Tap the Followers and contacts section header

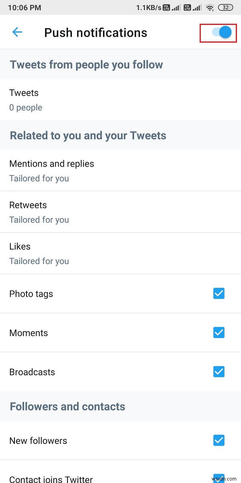coord(67,407)
